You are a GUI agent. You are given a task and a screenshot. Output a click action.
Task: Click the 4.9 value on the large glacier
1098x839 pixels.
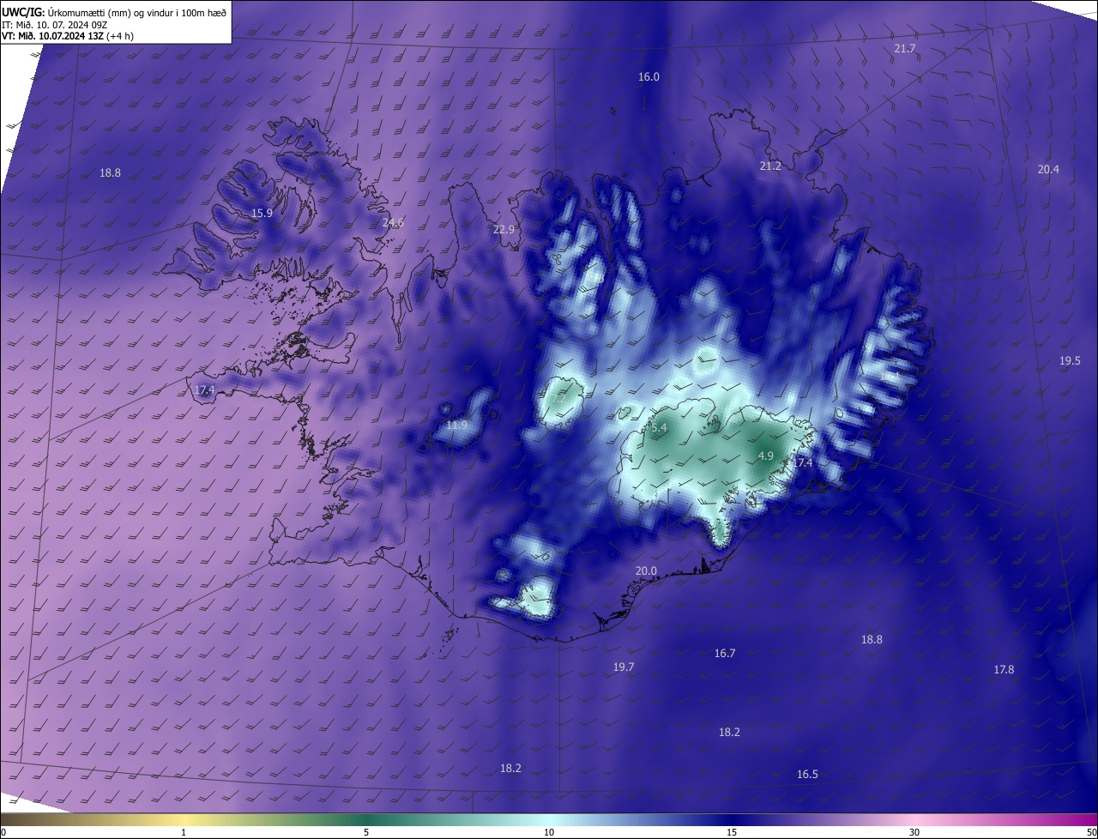(x=766, y=456)
